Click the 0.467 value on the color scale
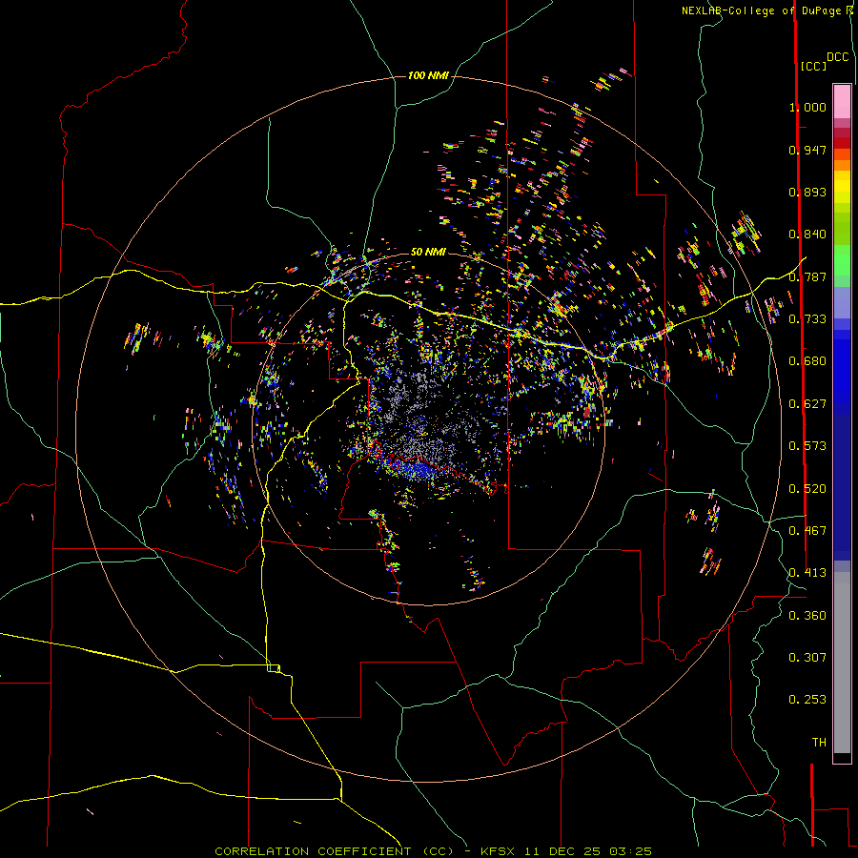 [807, 531]
